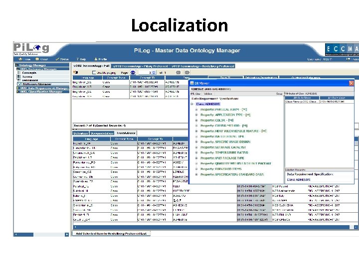Click the PiLog logo
359x269 pixels.
(31, 49)
